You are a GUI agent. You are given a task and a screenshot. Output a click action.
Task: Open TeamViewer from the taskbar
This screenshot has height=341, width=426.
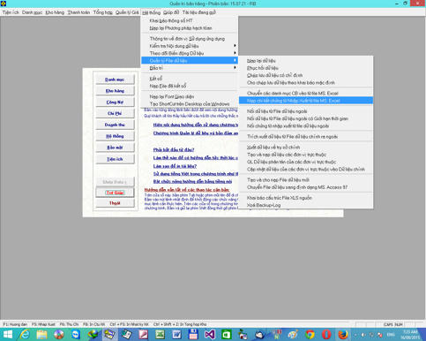(x=76, y=335)
